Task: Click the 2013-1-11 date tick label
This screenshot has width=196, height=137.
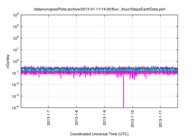Action: (160, 119)
